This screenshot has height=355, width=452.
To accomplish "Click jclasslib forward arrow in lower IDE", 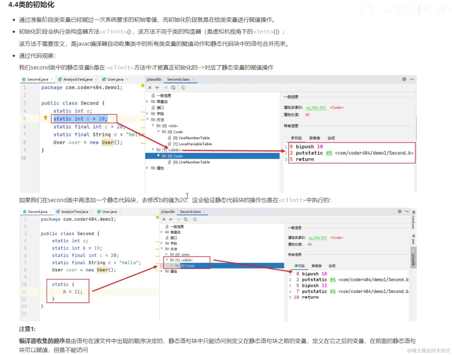I will coord(178,219).
